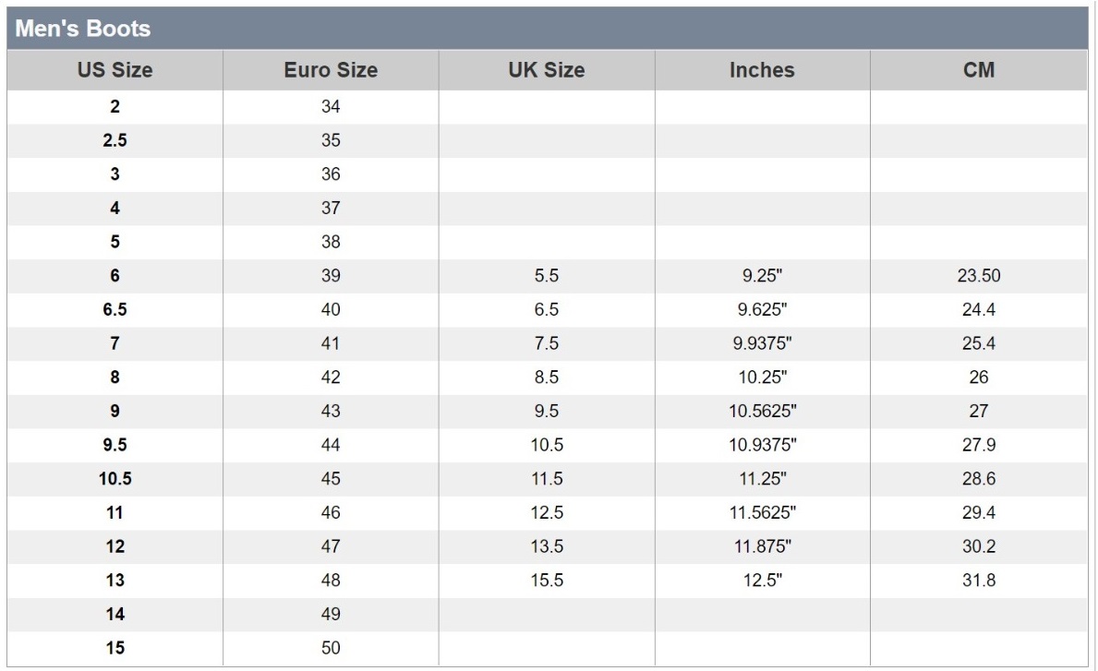Click the 9.25" inches value
Image resolution: width=1098 pixels, height=671 pixels.
(x=762, y=276)
